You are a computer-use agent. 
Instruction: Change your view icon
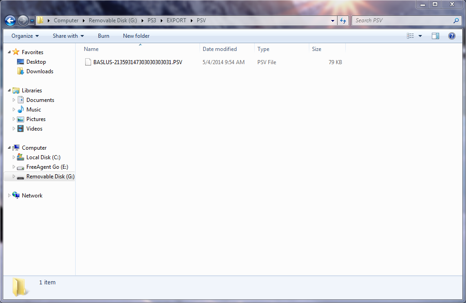point(410,36)
